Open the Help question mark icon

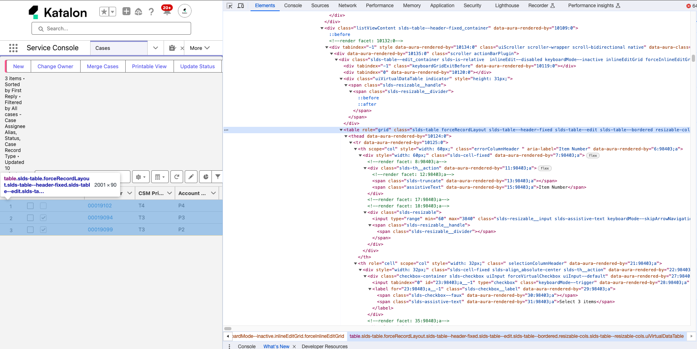click(151, 12)
